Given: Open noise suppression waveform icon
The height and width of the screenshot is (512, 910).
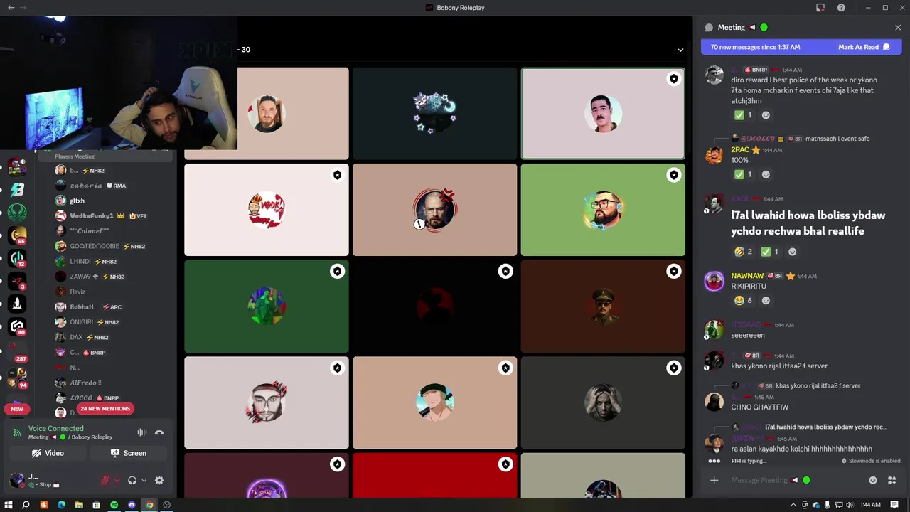Looking at the screenshot, I should [142, 432].
